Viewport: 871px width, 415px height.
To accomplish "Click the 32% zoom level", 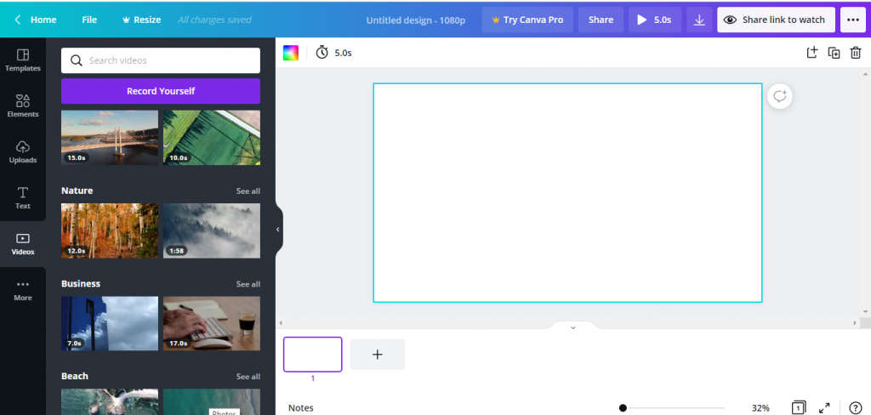I will [760, 408].
